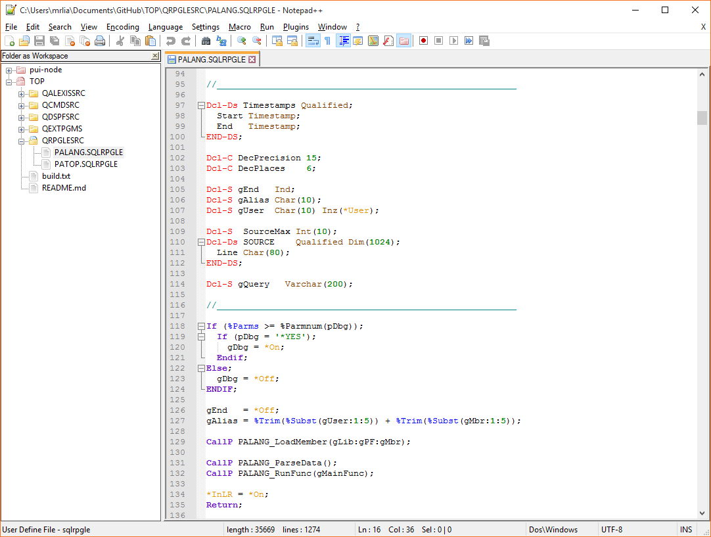The height and width of the screenshot is (537, 711).
Task: Open README.md from the workspace tree
Action: tap(64, 188)
